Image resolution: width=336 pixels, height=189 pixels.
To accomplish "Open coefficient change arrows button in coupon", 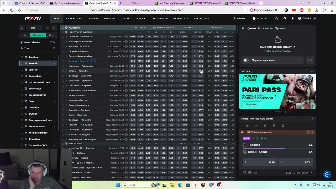I will pos(310,60).
